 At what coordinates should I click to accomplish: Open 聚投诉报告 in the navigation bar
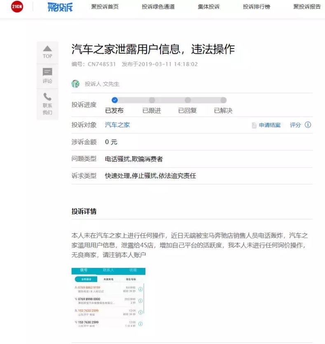coord(307,7)
